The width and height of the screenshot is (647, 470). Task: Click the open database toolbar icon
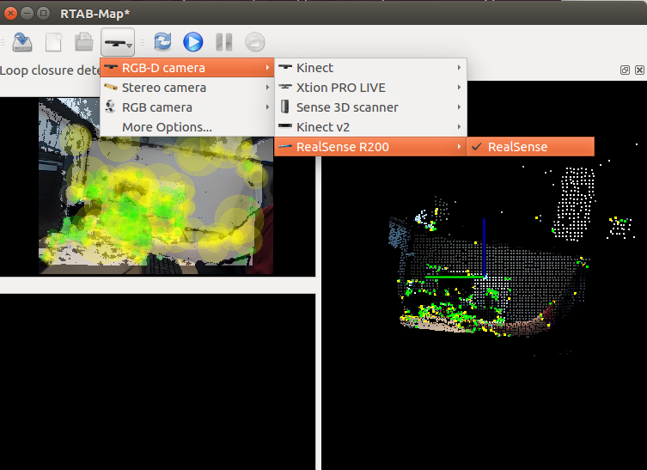(22, 41)
